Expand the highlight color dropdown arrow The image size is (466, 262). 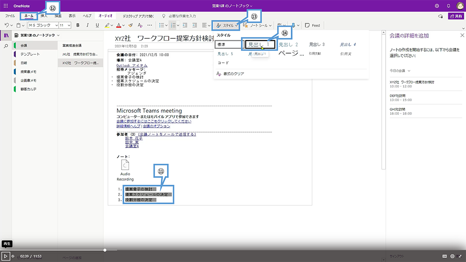[x=112, y=26]
